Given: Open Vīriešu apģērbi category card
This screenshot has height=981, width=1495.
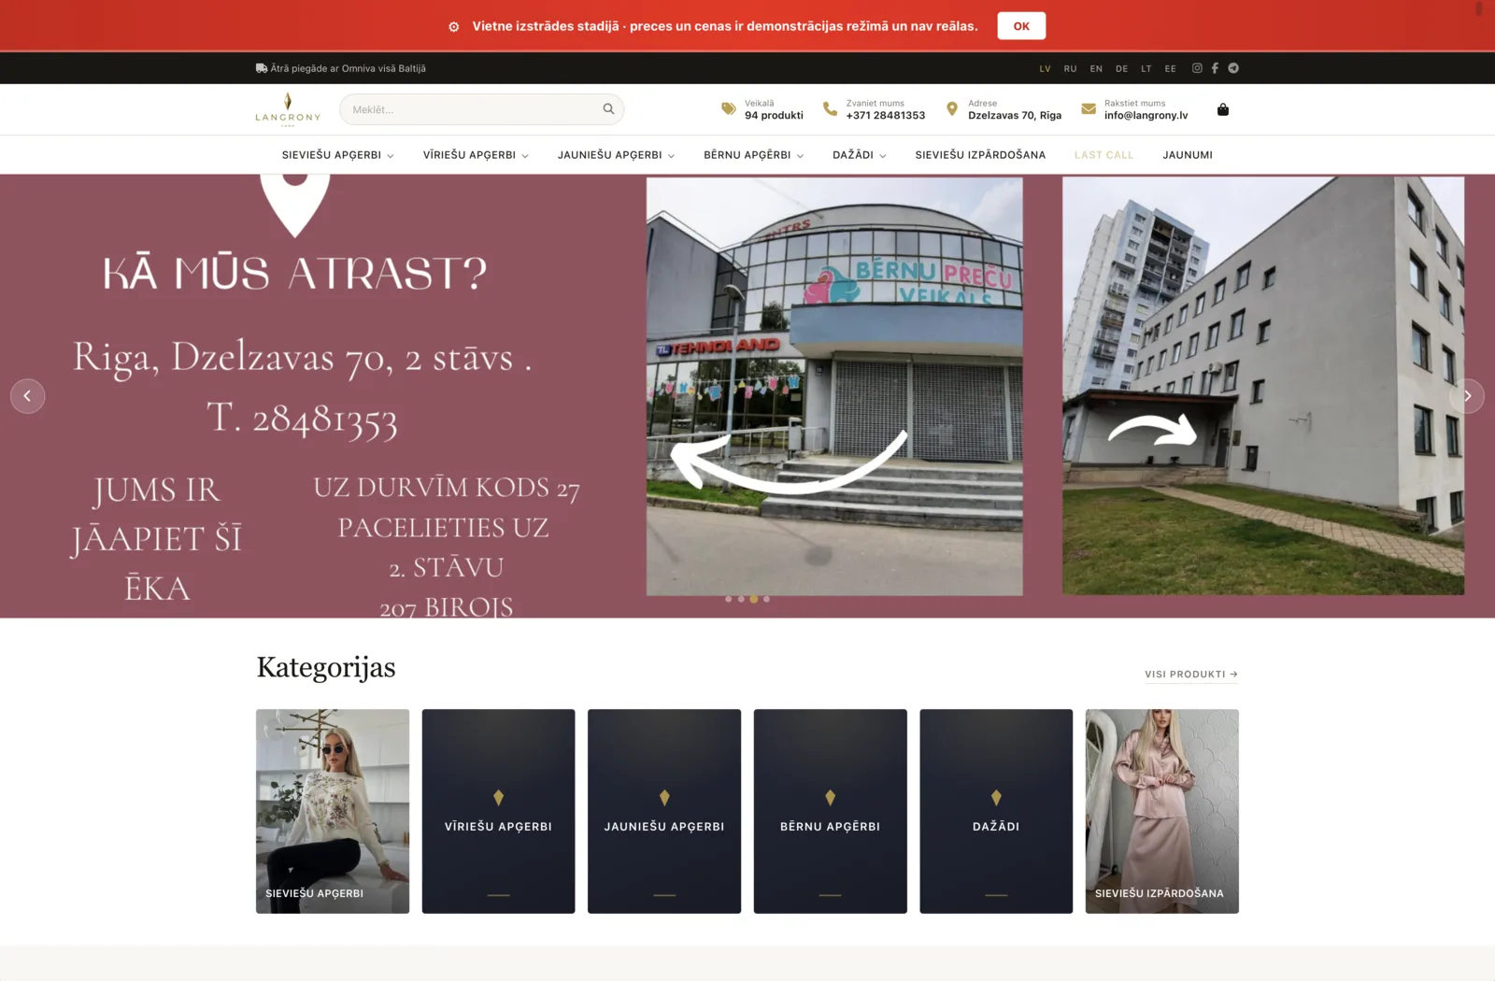Looking at the screenshot, I should (498, 811).
